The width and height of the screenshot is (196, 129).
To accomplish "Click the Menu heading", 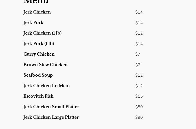I will click(x=36, y=2).
